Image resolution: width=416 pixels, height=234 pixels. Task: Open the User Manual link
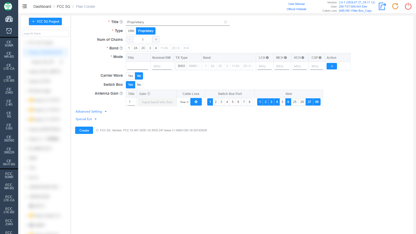pos(296,4)
